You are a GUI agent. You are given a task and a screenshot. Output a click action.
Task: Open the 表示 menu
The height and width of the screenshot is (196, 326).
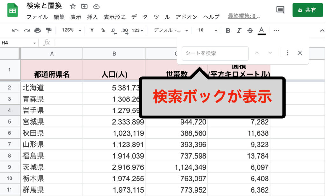76,17
